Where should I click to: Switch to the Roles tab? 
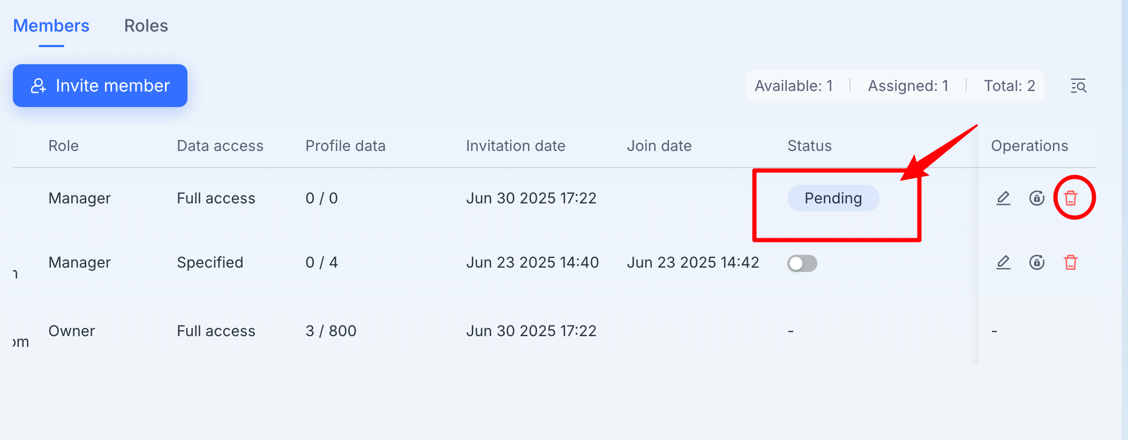tap(146, 26)
